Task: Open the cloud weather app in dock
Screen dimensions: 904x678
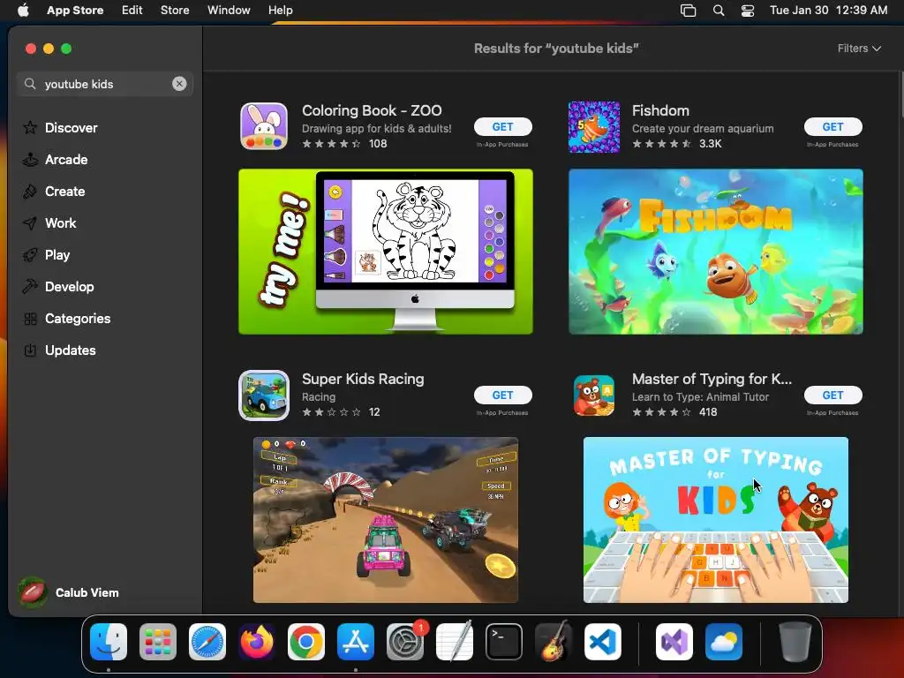Action: (x=724, y=642)
